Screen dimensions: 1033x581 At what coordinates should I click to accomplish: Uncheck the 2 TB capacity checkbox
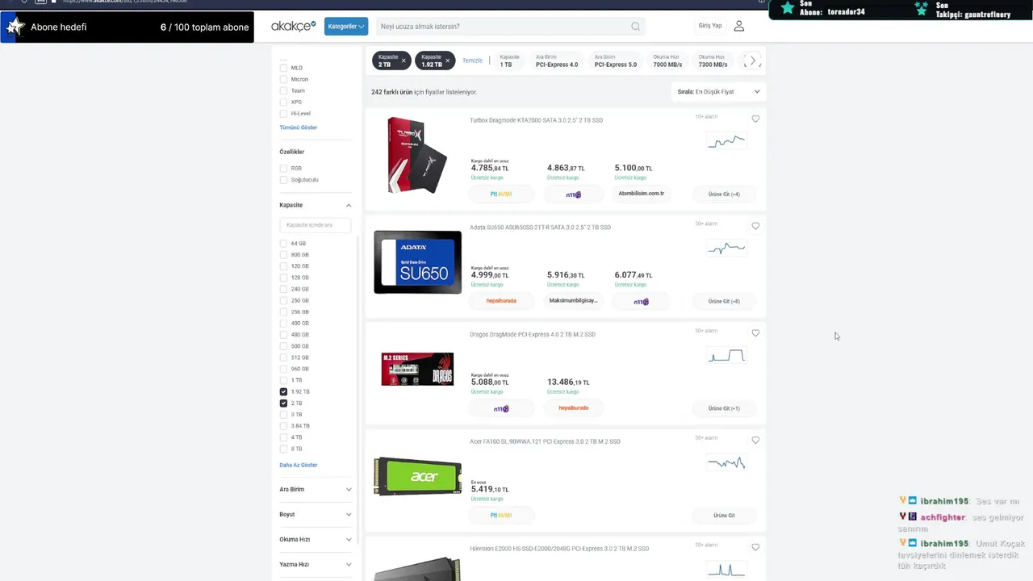(x=283, y=403)
